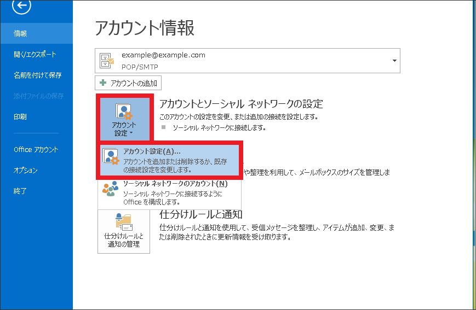
Task: Click 終了 to exit Outlook
Action: pos(20,191)
